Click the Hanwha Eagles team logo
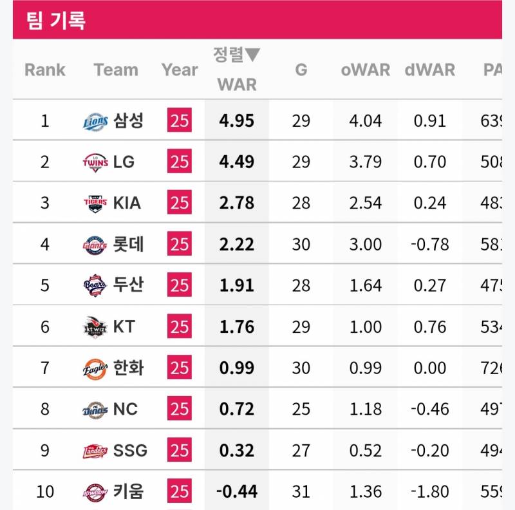This screenshot has width=515, height=510. coord(95,368)
